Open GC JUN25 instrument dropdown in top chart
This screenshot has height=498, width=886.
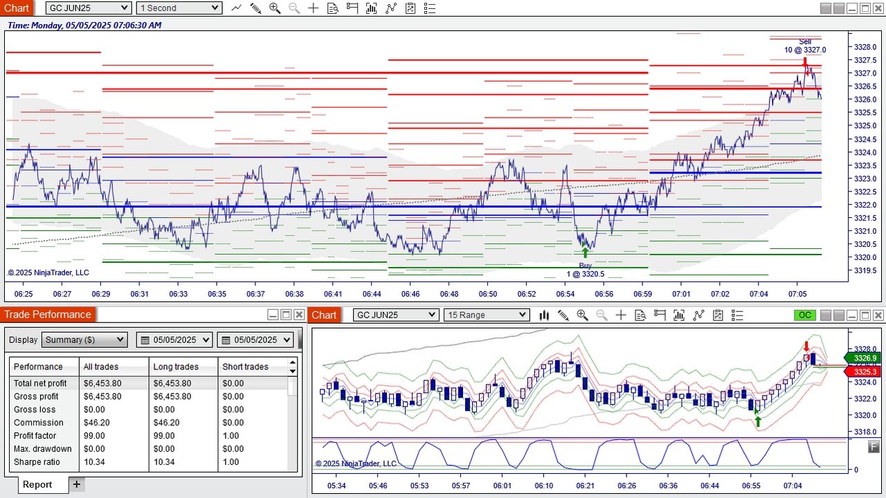coord(89,8)
